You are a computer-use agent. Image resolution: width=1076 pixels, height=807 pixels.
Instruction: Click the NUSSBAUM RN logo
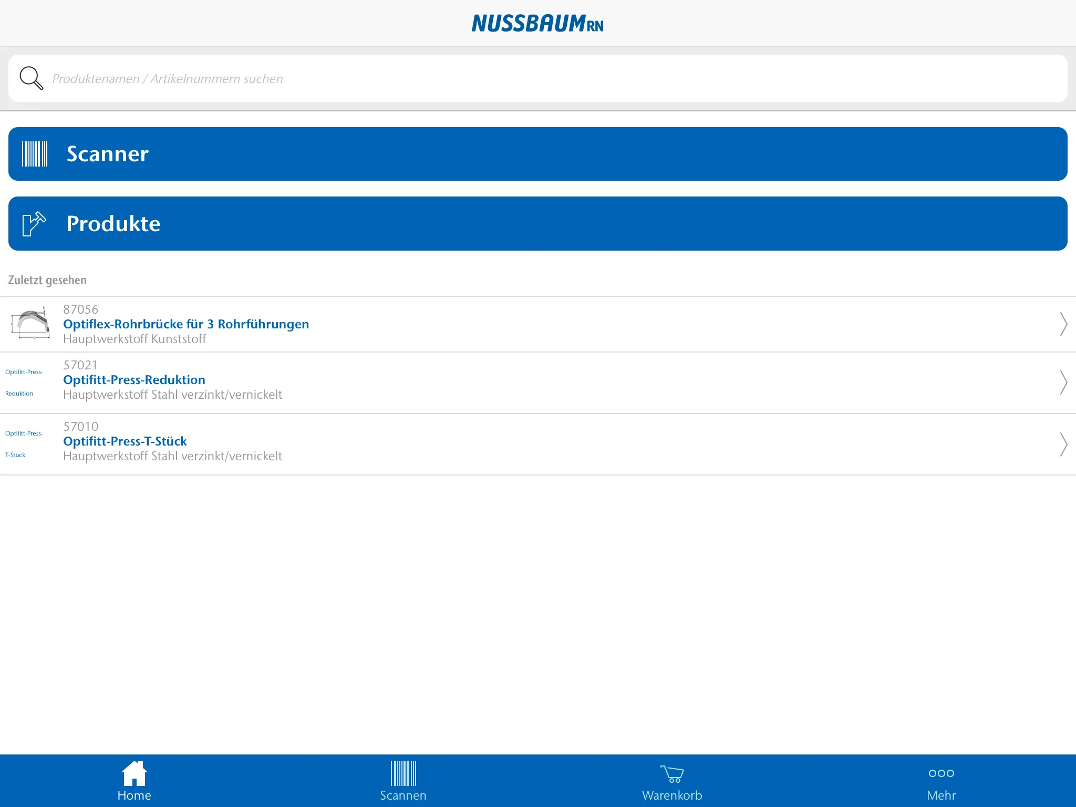[537, 23]
